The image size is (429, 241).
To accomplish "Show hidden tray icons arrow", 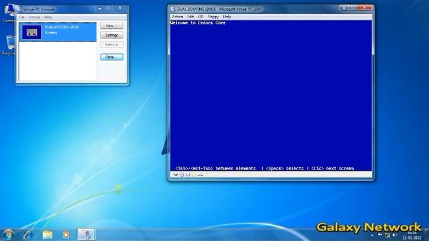I will [x=372, y=235].
